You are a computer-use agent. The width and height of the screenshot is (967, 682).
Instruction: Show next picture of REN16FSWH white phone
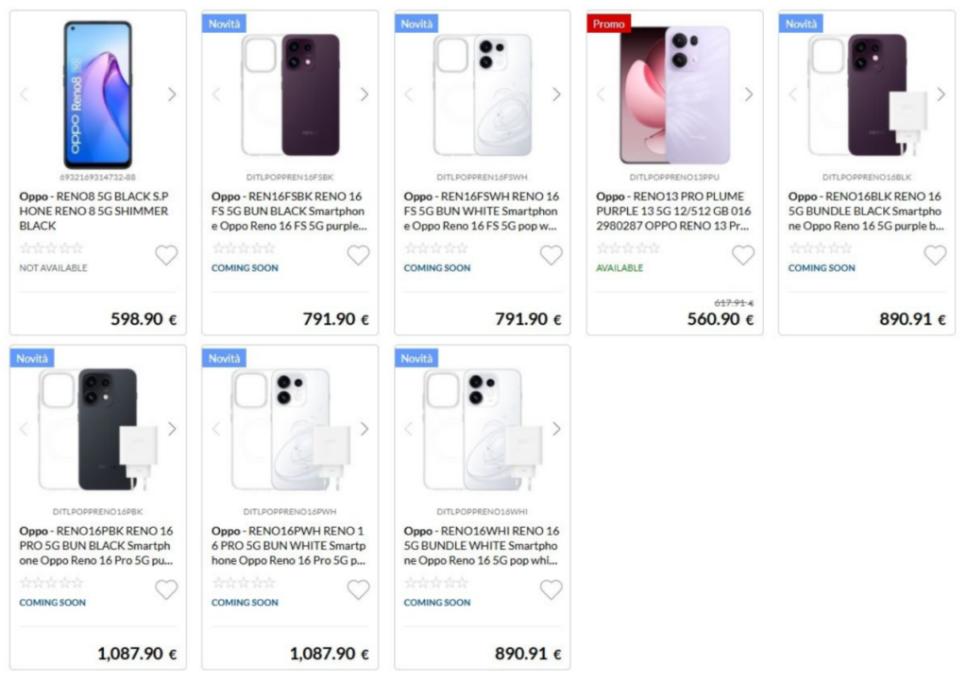point(556,94)
